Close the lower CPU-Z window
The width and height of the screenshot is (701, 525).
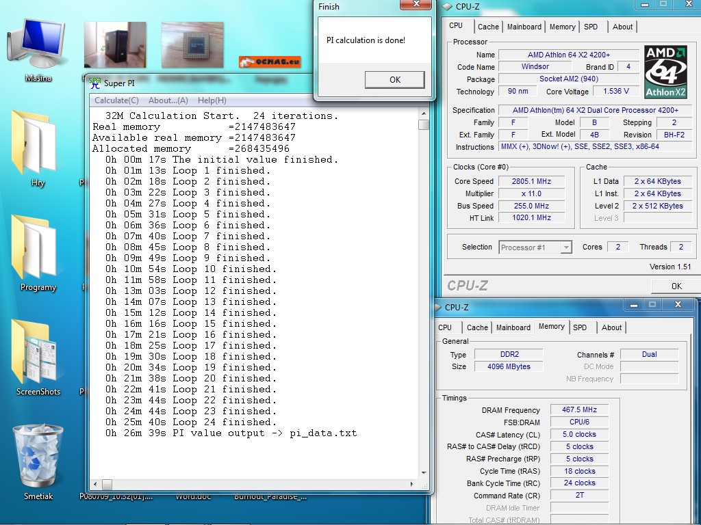[678, 305]
